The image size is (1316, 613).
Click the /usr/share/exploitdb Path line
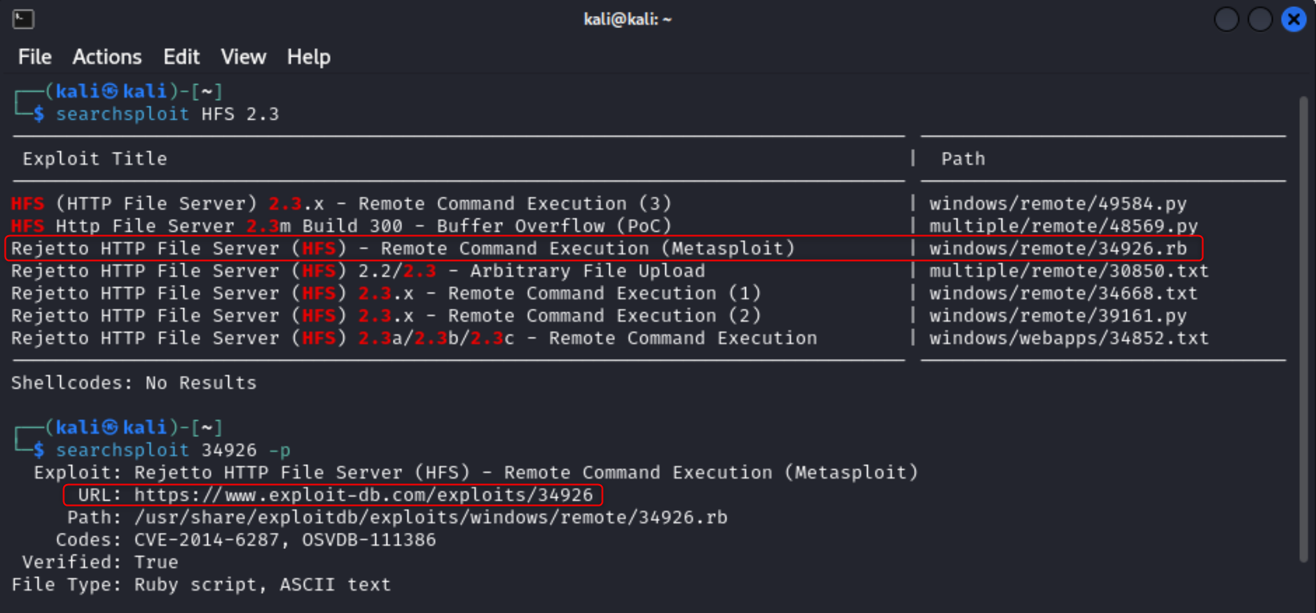[x=397, y=518]
